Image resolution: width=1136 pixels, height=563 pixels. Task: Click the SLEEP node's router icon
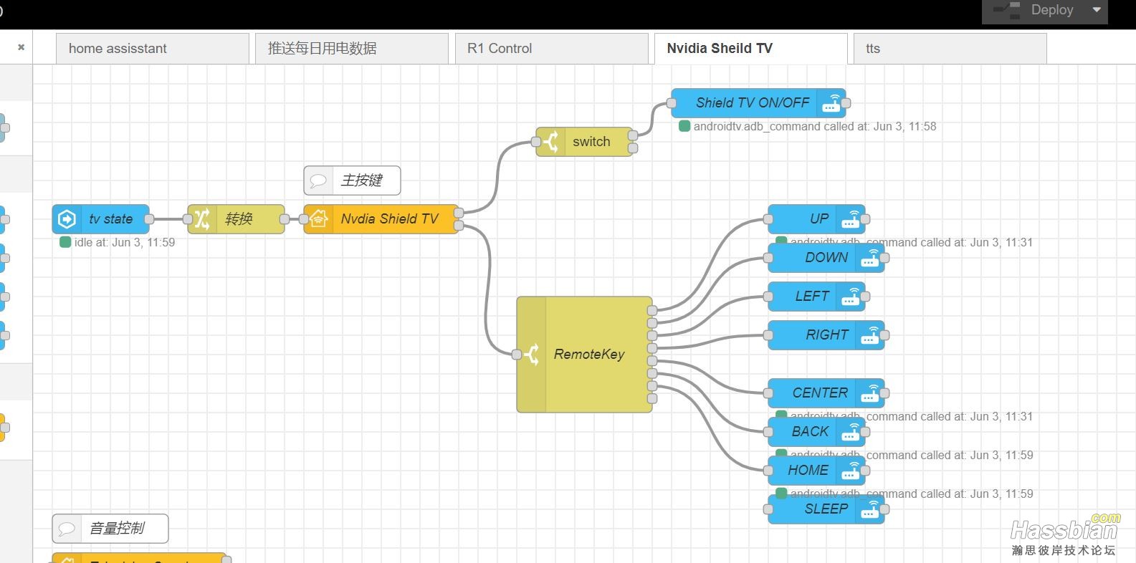point(870,509)
